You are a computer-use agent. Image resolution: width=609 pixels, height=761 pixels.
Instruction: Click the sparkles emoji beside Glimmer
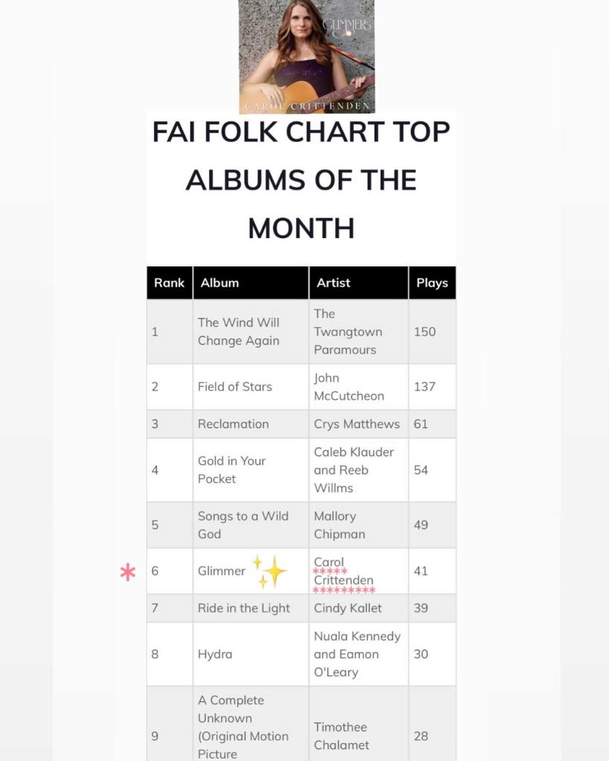(x=270, y=571)
